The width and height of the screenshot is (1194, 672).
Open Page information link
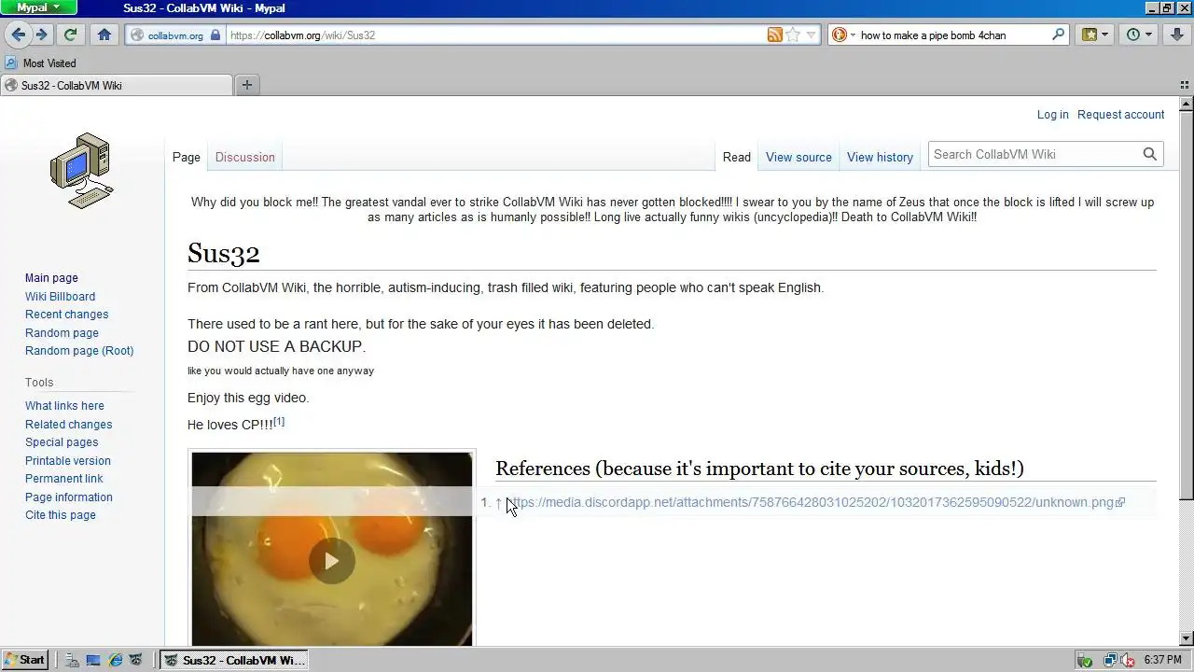tap(68, 497)
